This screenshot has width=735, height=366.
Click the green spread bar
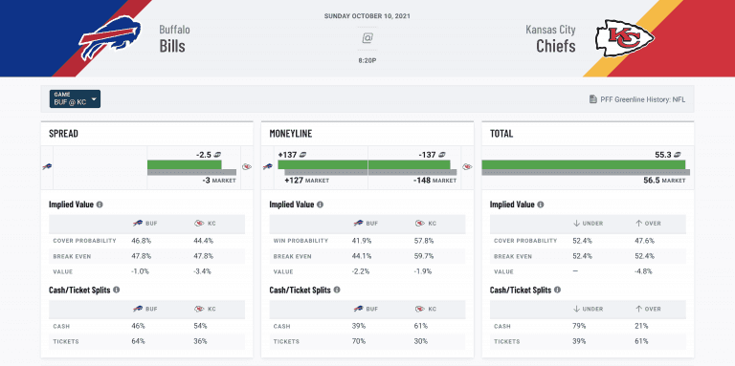pyautogui.click(x=184, y=164)
